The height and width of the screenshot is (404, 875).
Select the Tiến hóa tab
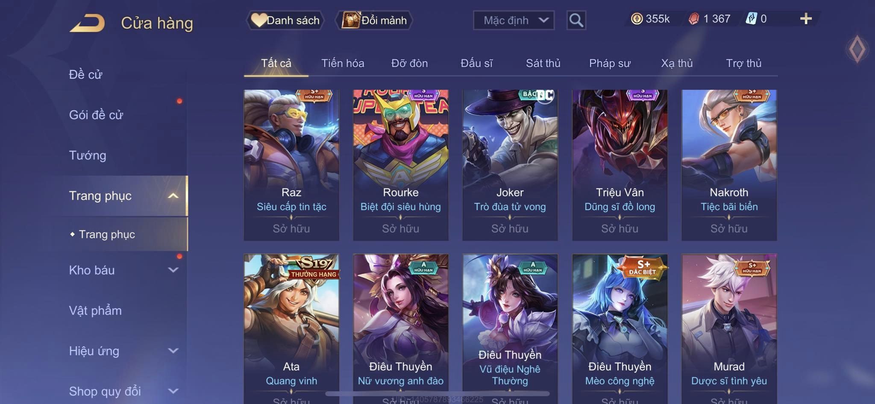(343, 63)
